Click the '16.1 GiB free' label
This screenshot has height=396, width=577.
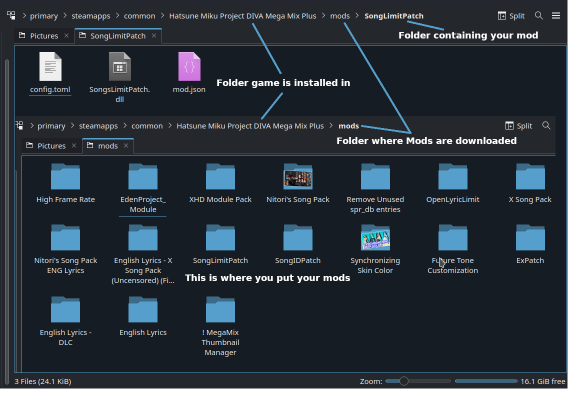pyautogui.click(x=543, y=381)
